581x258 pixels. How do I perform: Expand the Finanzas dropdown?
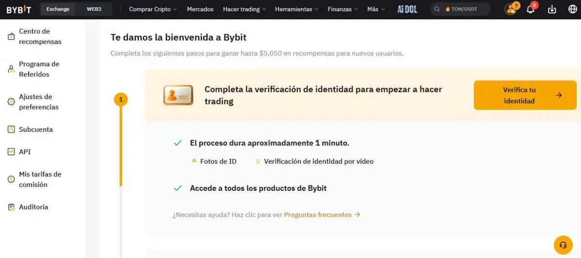tap(343, 9)
